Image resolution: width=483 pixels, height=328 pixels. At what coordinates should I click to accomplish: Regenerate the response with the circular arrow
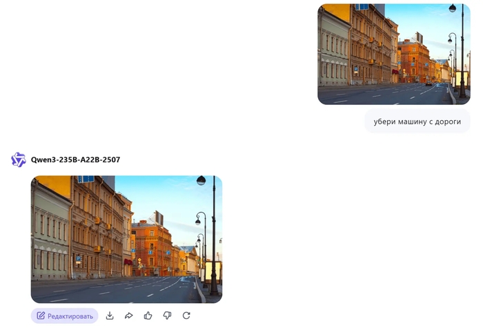pyautogui.click(x=186, y=316)
